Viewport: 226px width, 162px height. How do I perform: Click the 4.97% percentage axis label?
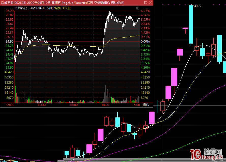[145, 11]
